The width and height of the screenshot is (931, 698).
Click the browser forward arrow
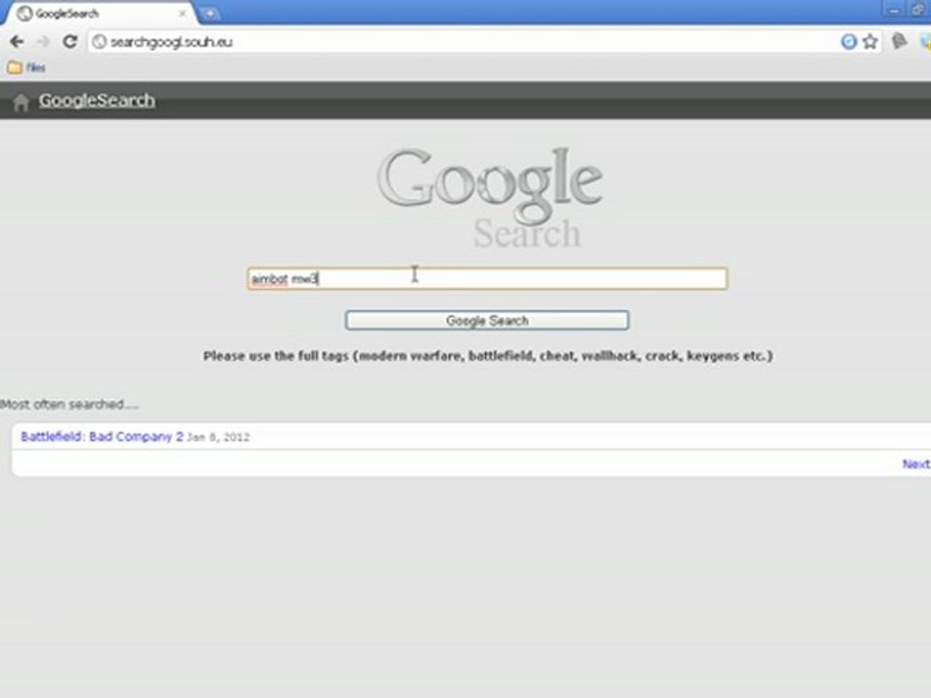click(x=43, y=42)
